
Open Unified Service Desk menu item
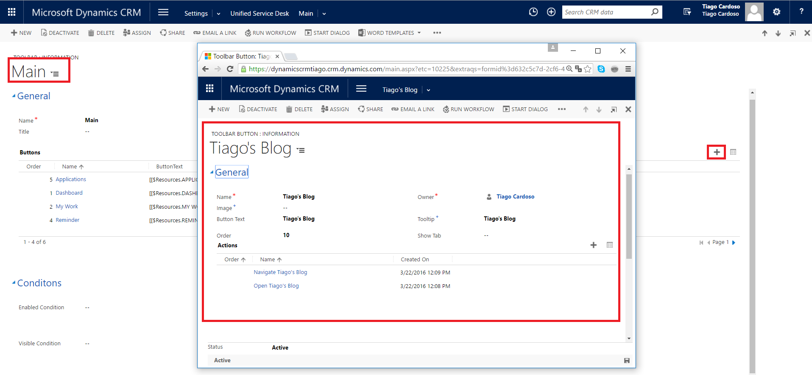[x=260, y=14]
